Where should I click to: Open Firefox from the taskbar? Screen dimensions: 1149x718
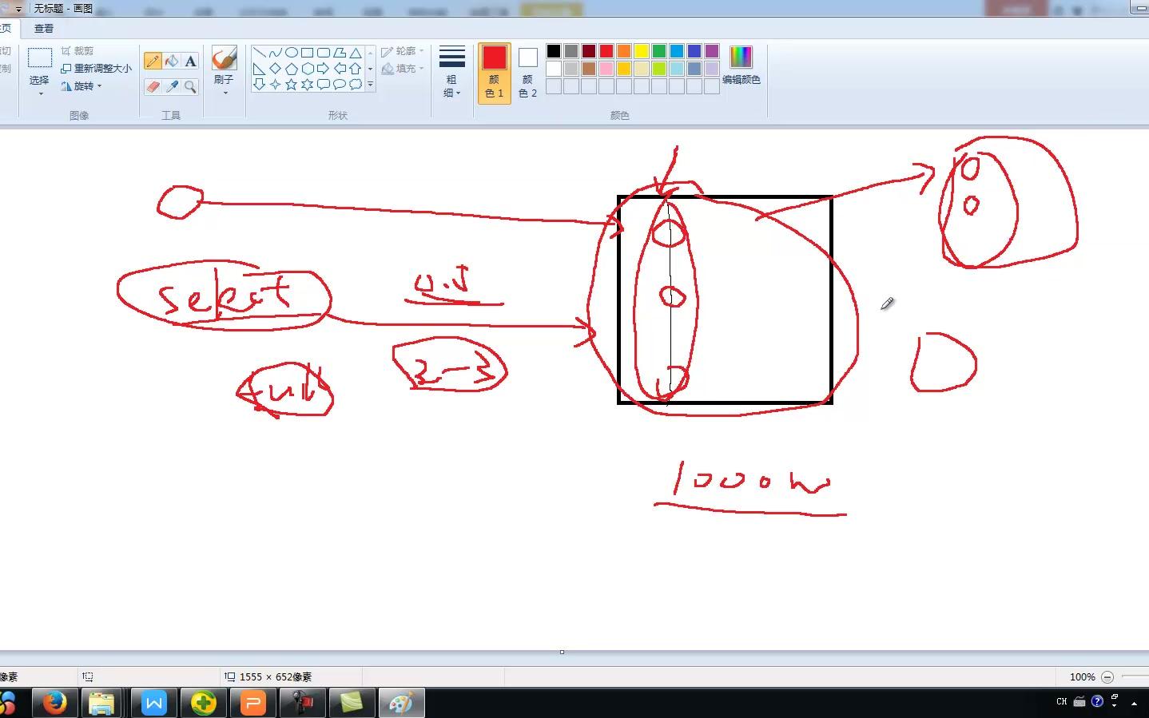(x=55, y=703)
